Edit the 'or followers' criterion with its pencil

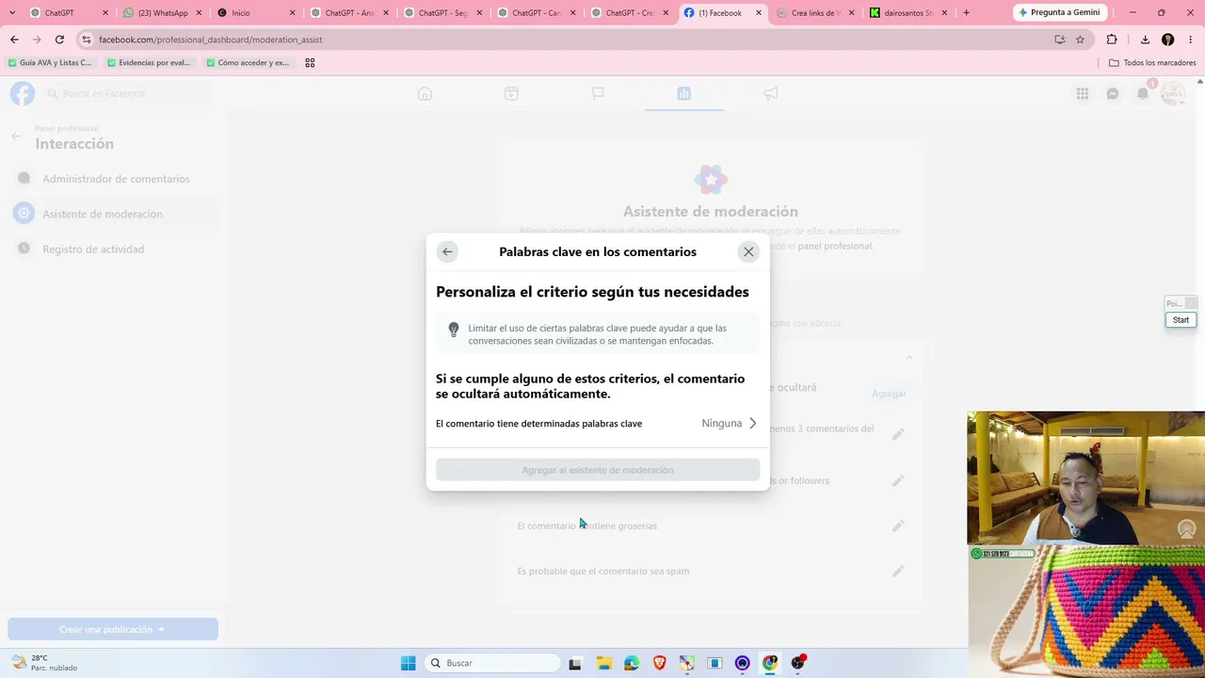pyautogui.click(x=898, y=480)
